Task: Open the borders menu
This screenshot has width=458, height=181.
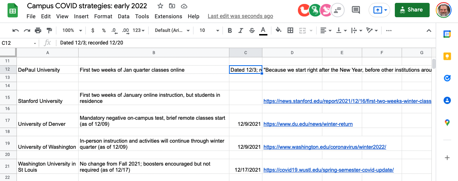Action: click(290, 30)
